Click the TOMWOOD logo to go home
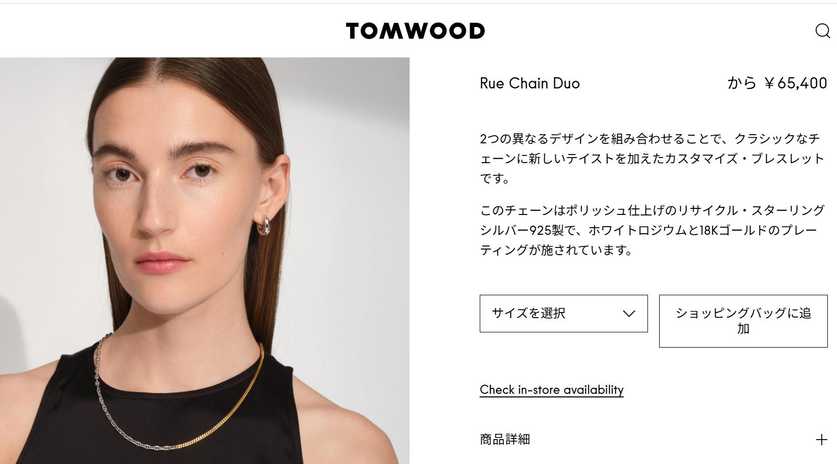The height and width of the screenshot is (464, 837). click(415, 31)
